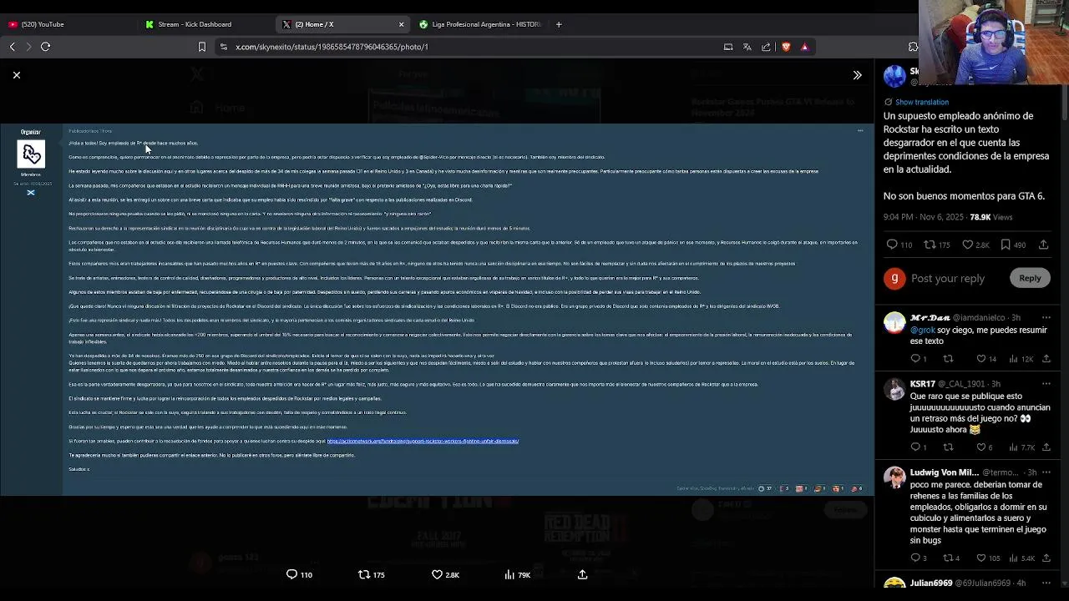Image resolution: width=1069 pixels, height=601 pixels.
Task: Repost Ludwig Von Mil's reply showing 4
Action: click(x=950, y=558)
